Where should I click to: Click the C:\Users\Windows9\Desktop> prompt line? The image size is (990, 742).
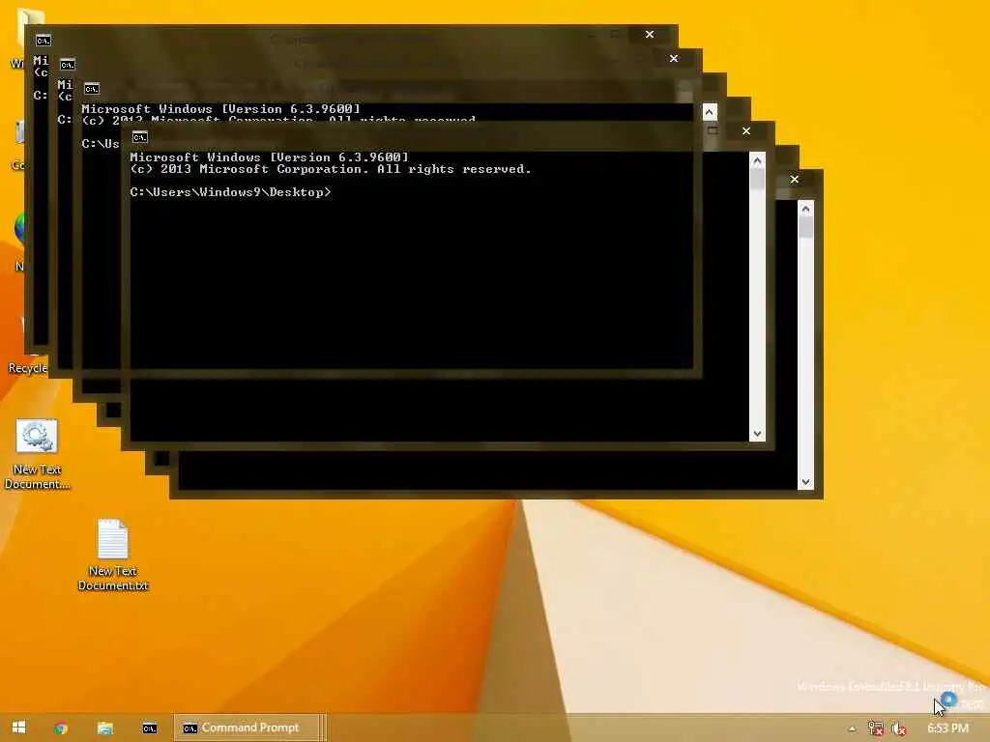point(230,192)
